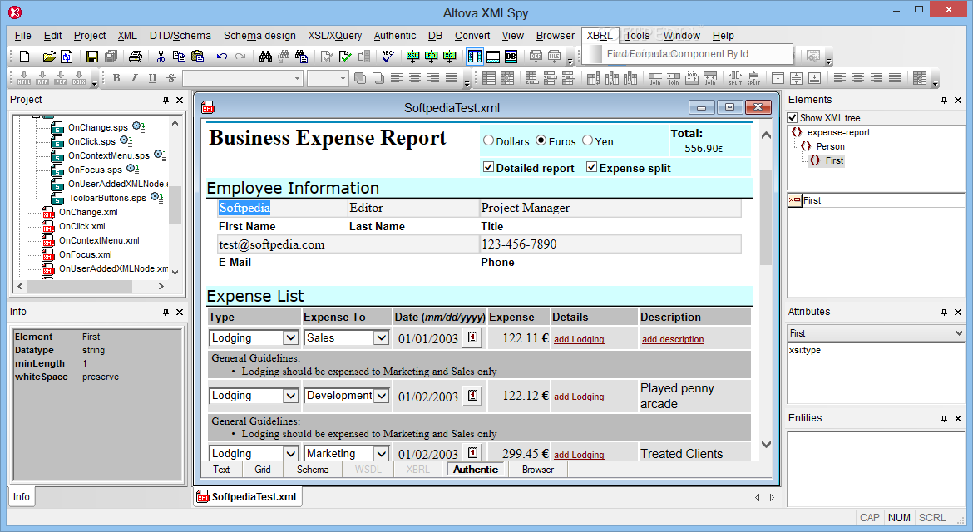Open Find using binoculars icon
This screenshot has width=973, height=532.
tap(265, 57)
